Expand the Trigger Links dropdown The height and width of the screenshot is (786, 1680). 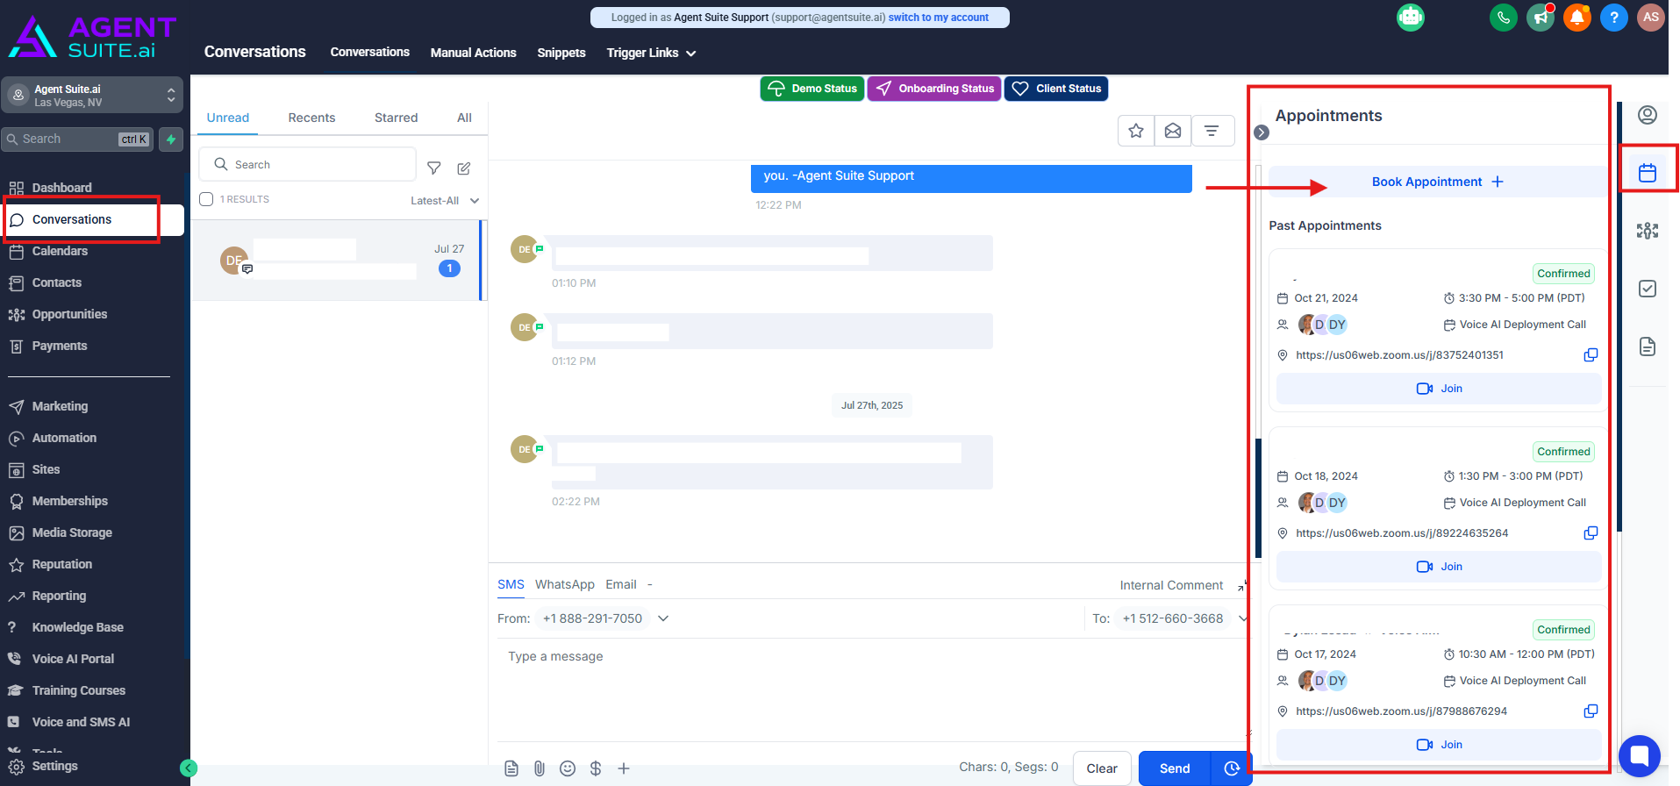[x=651, y=53]
